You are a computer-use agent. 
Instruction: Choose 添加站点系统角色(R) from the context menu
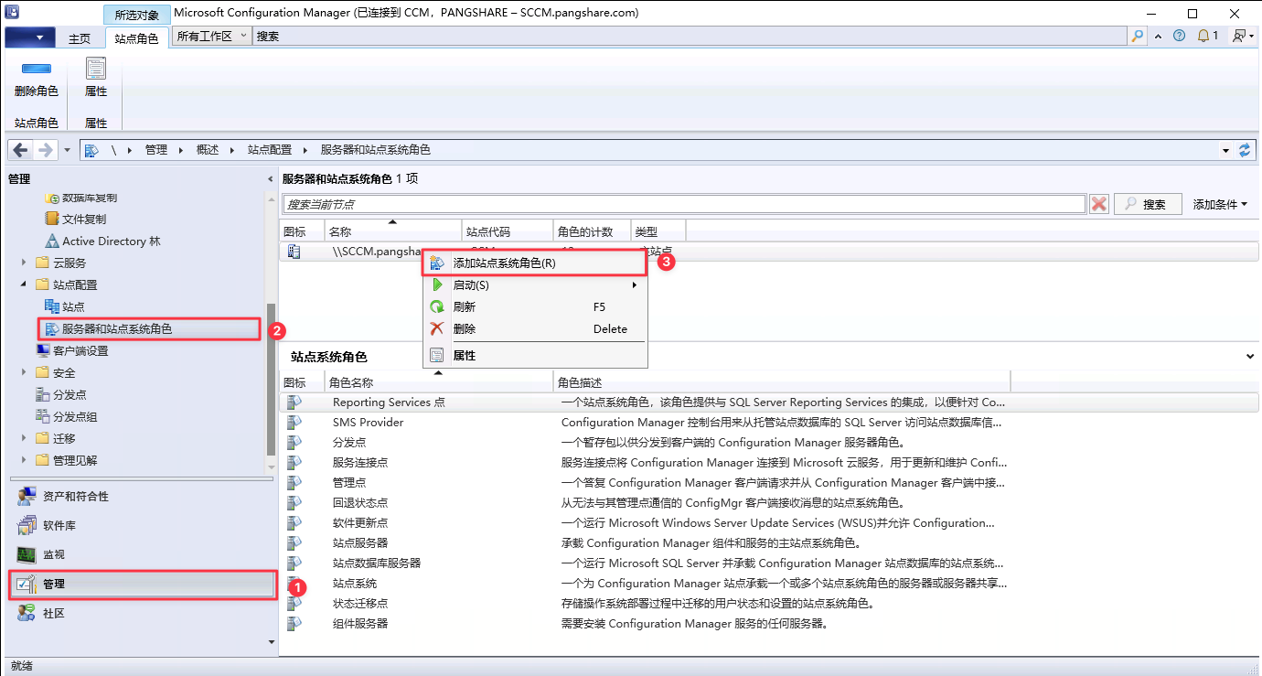[534, 263]
